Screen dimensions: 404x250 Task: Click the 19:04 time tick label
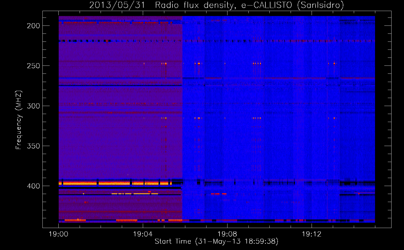[x=143, y=234]
